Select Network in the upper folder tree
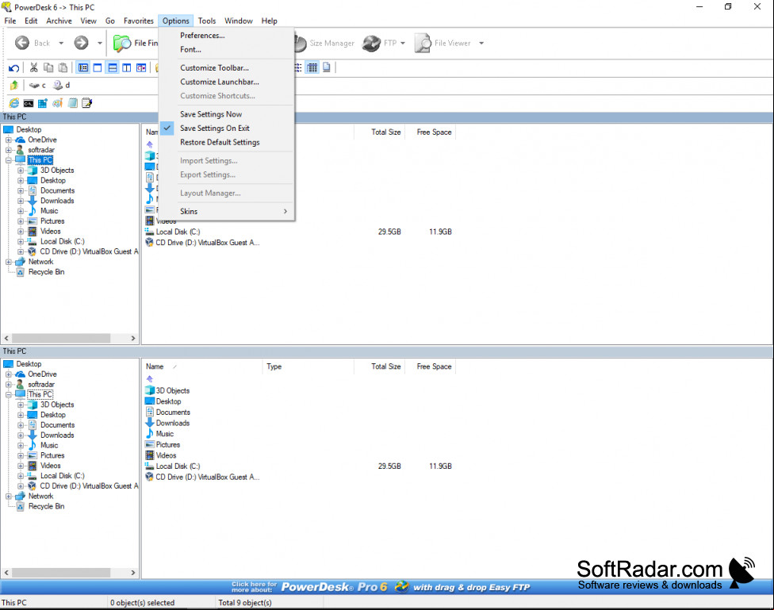Image resolution: width=774 pixels, height=610 pixels. (x=40, y=262)
